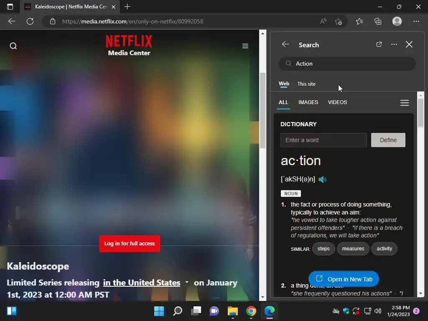Activate Read aloud icon in address bar
428x321 pixels.
tap(323, 21)
